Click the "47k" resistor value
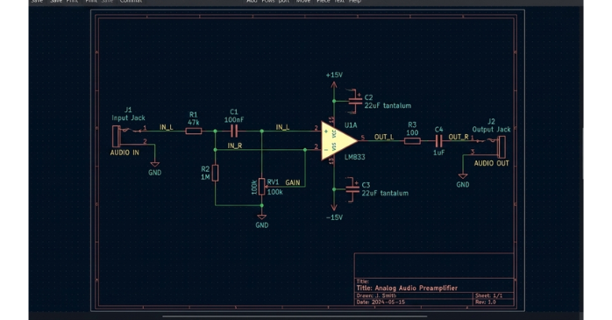The image size is (612, 320). click(x=194, y=122)
